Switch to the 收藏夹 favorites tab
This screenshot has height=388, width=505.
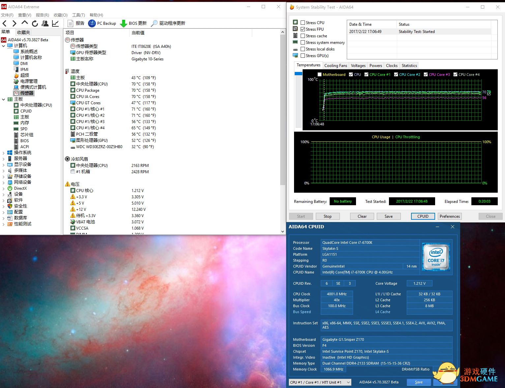click(x=23, y=32)
